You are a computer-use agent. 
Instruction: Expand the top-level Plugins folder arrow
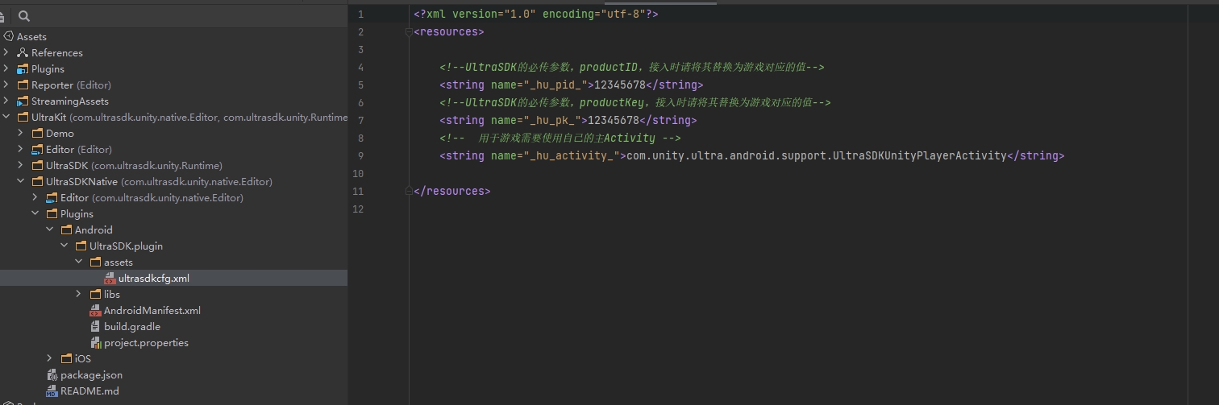tap(6, 68)
